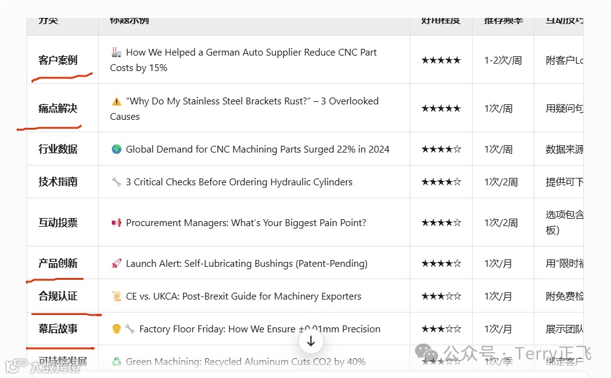611x378 pixels.
Task: Click the megaphone emoji before Procurement Managers
Action: pos(116,223)
